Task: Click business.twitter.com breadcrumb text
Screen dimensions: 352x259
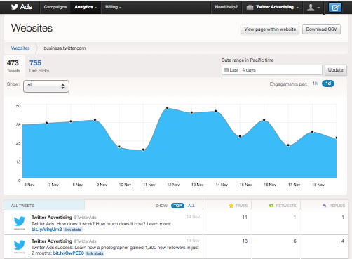Action: 65,48
